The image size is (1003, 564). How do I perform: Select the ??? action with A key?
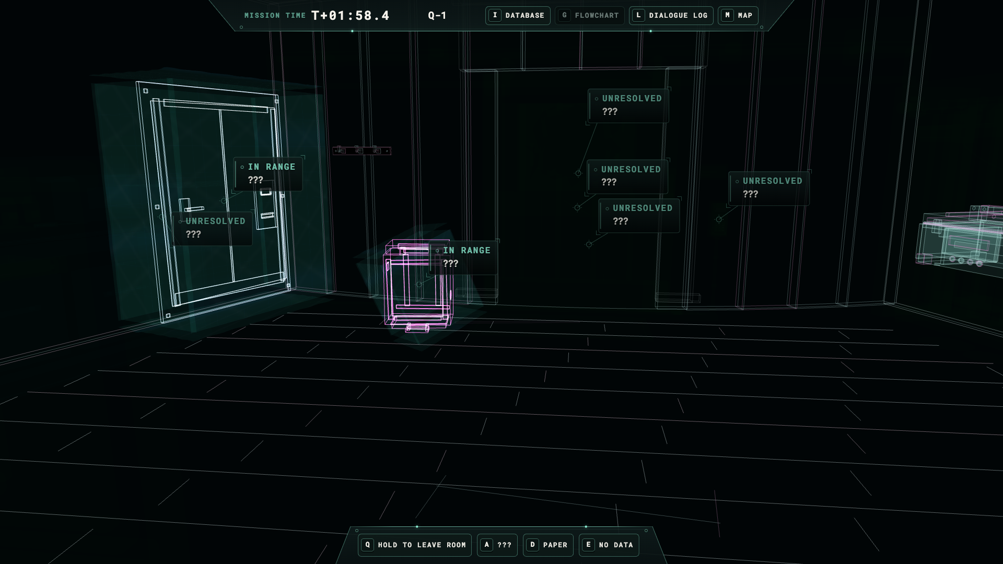pos(497,545)
